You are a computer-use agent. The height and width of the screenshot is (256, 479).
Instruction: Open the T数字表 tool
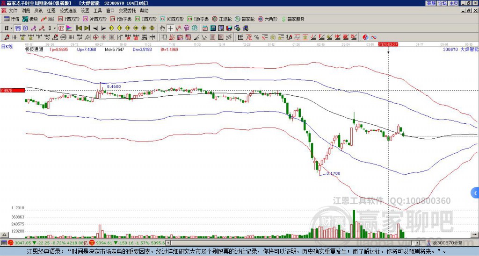198,19
